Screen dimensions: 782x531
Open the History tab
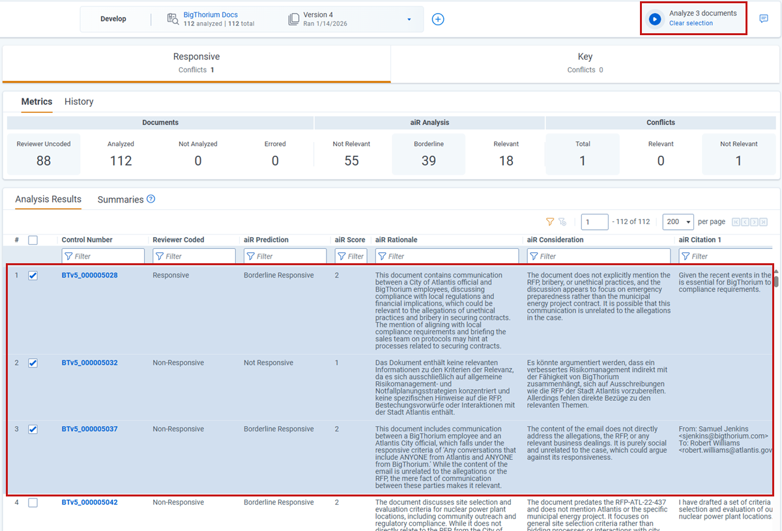tap(79, 102)
